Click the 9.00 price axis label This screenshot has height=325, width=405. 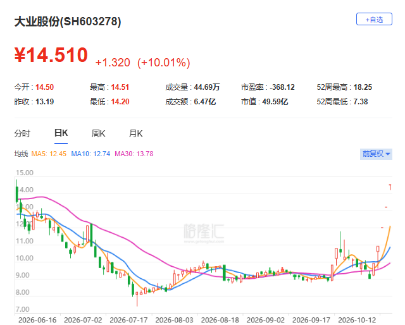(23, 275)
